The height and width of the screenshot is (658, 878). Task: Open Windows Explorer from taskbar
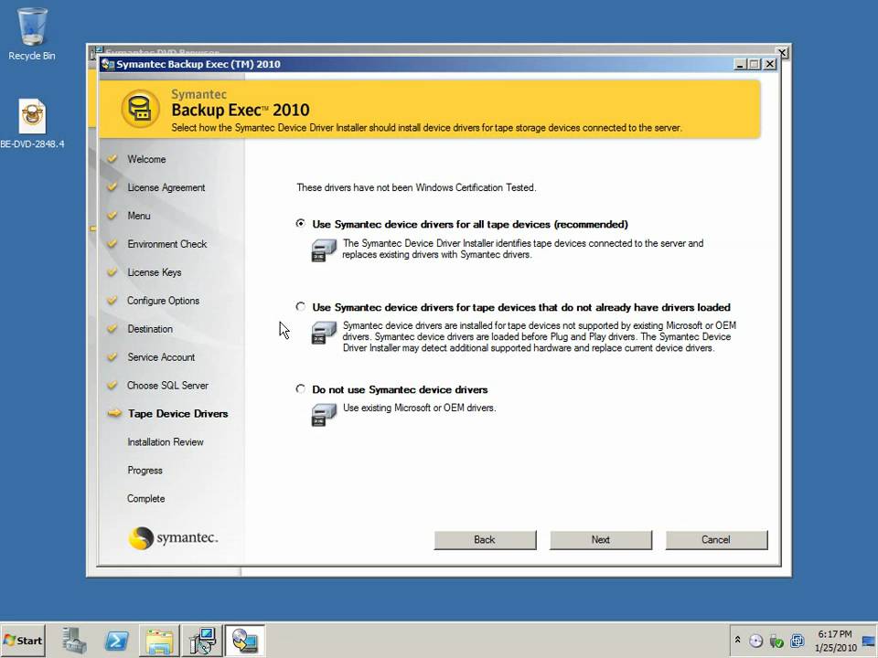point(159,641)
